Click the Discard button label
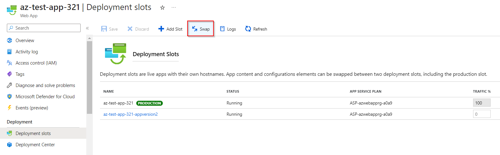500x155 pixels. pyautogui.click(x=142, y=29)
